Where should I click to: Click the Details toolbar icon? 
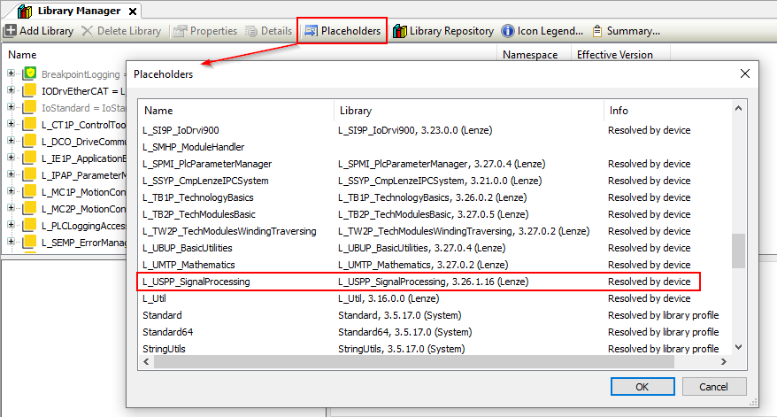coord(251,31)
